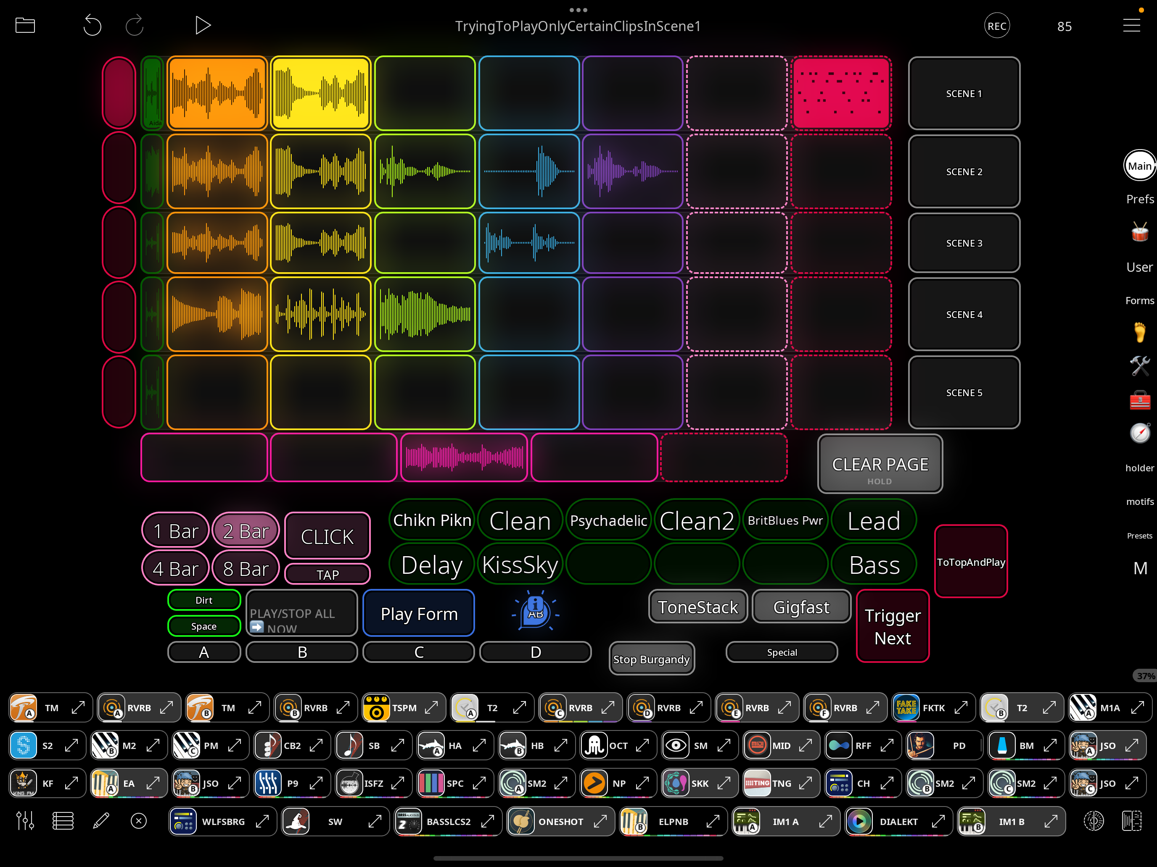
Task: Click the pencil edit icon in bottom toolbar
Action: click(x=101, y=820)
